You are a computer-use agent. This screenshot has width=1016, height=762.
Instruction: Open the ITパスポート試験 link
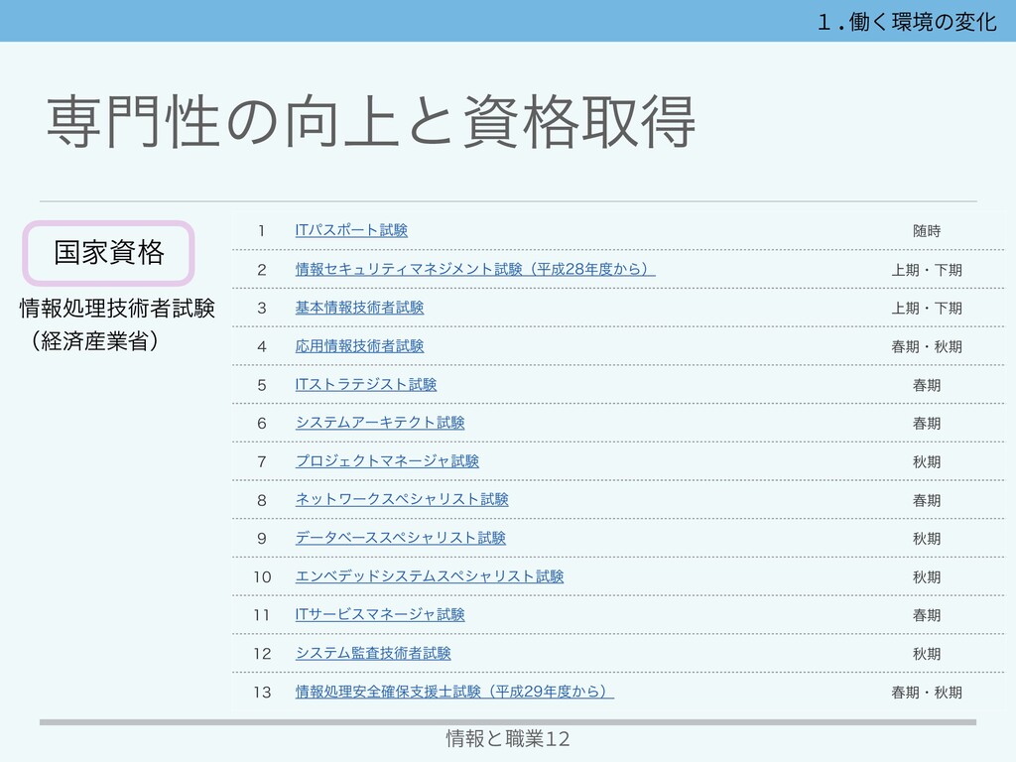(x=351, y=230)
